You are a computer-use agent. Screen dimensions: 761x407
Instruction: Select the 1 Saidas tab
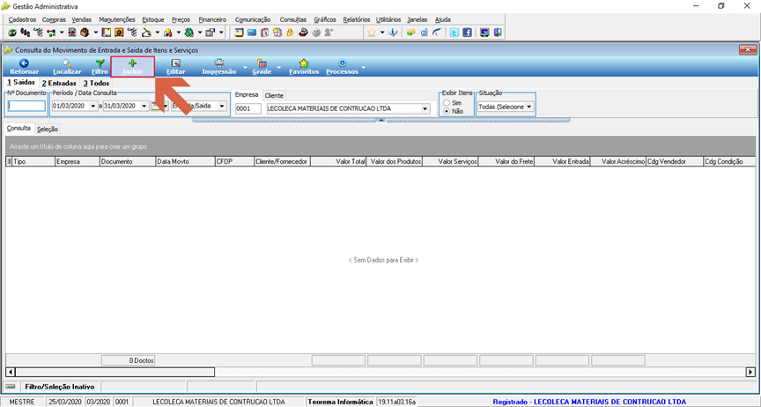coord(21,83)
